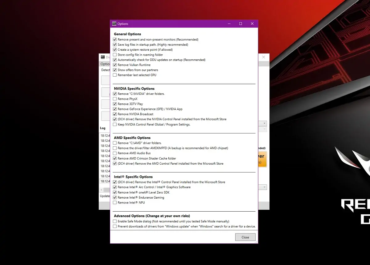Enable Safe Mode dialog checkbox
370x265 pixels.
tap(115, 221)
